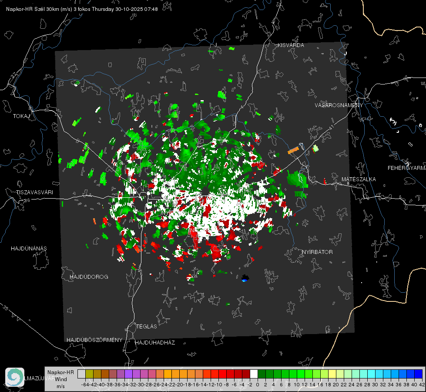This screenshot has width=426, height=392.
Task: Click the VÁSÁROSNAMÉNY town label
Action: tap(339, 105)
